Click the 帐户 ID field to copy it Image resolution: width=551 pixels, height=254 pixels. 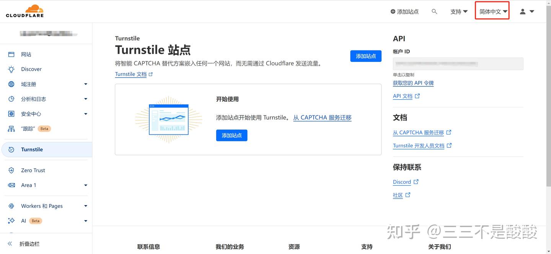[x=458, y=63]
